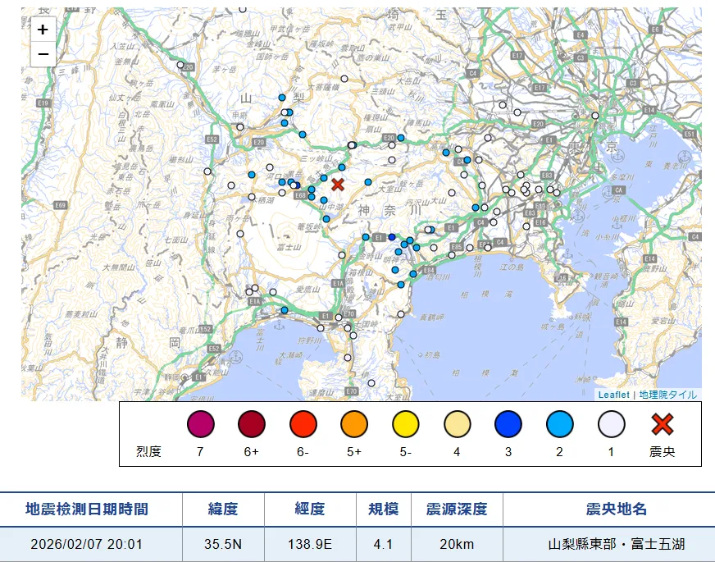Screen dimensions: 715x562
Task: Click the purple intensity-7 legend circle
Action: tap(199, 425)
